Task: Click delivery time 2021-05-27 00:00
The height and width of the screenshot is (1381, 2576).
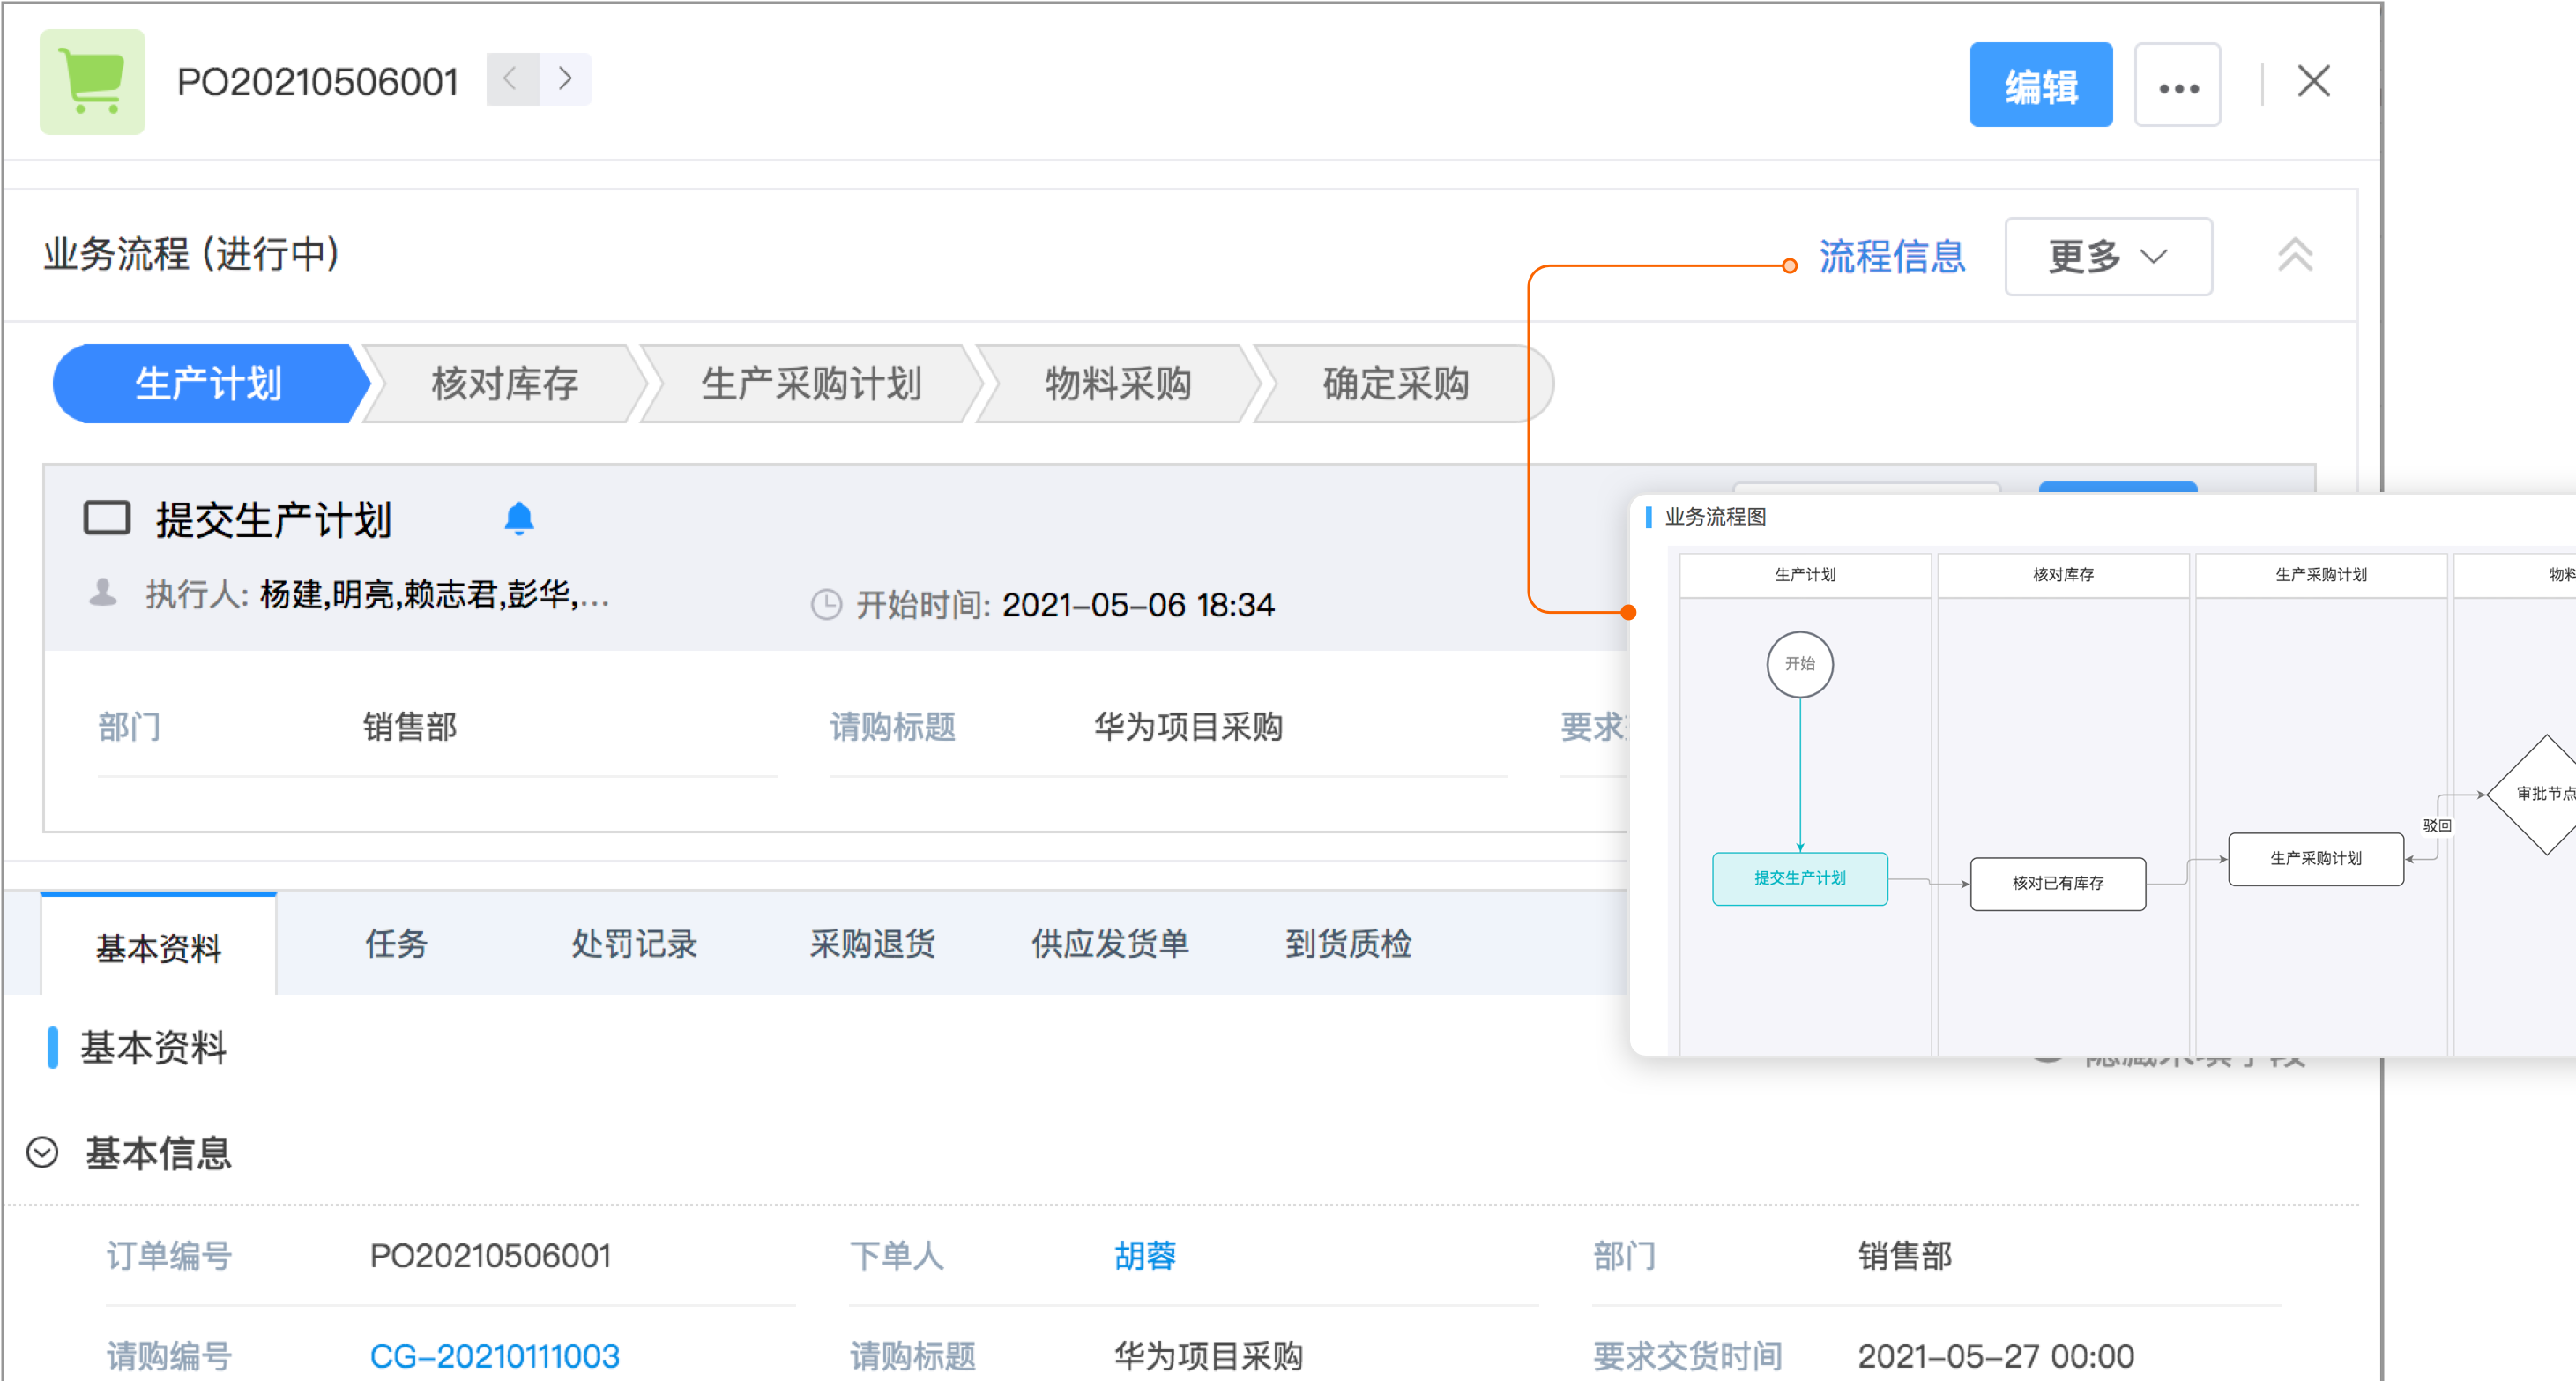Action: (1995, 1356)
